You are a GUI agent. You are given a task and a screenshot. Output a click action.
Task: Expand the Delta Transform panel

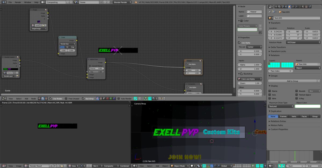click(278, 47)
